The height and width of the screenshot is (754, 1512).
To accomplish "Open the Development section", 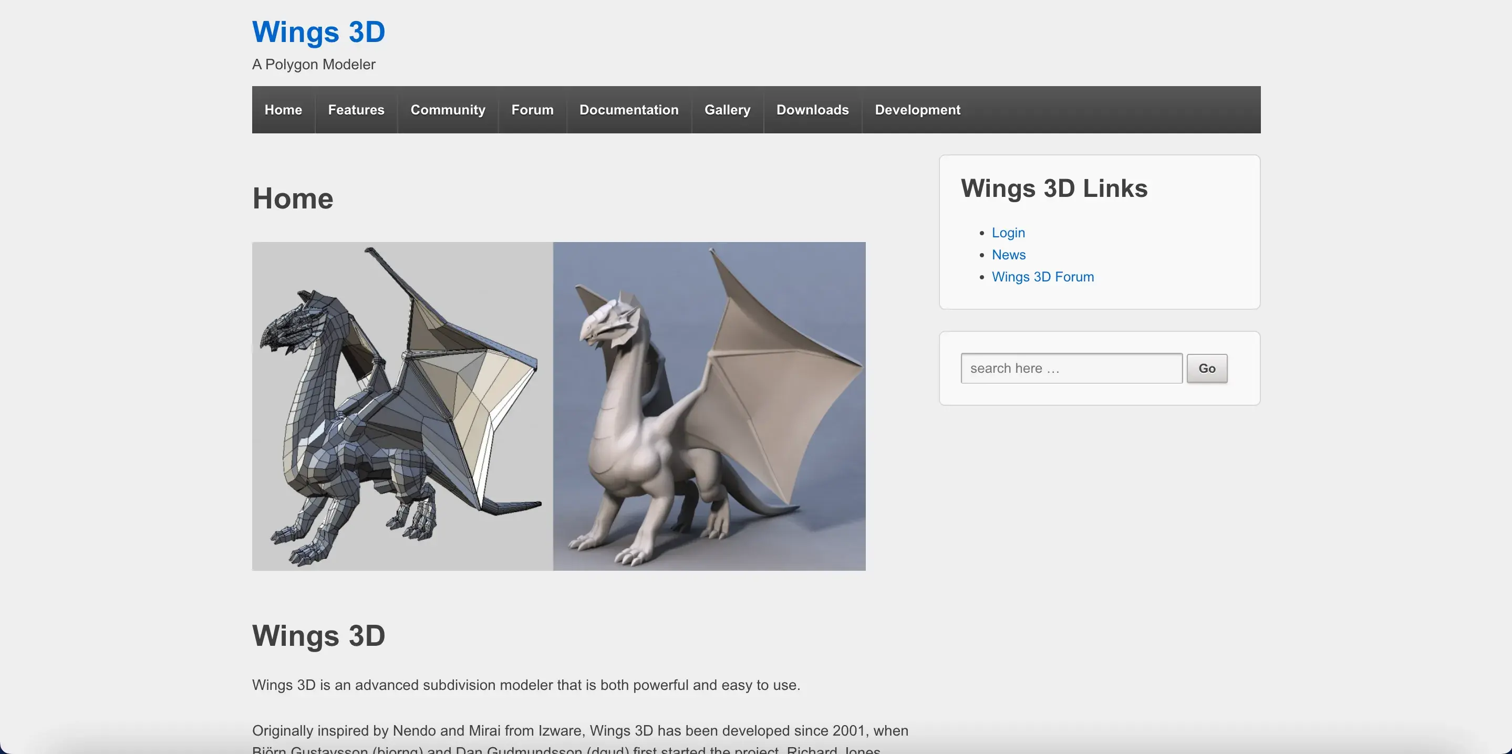I will pos(917,110).
